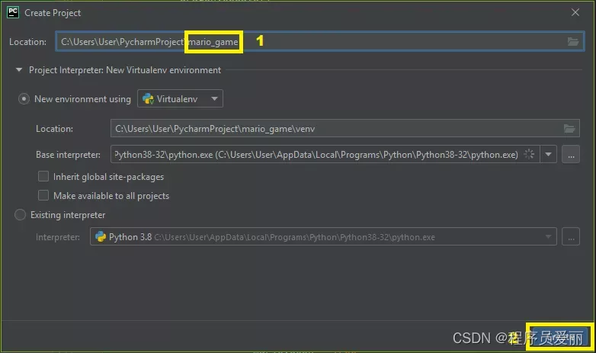Click the Python 3.8 interpreter icon
The height and width of the screenshot is (353, 596).
[x=101, y=236]
